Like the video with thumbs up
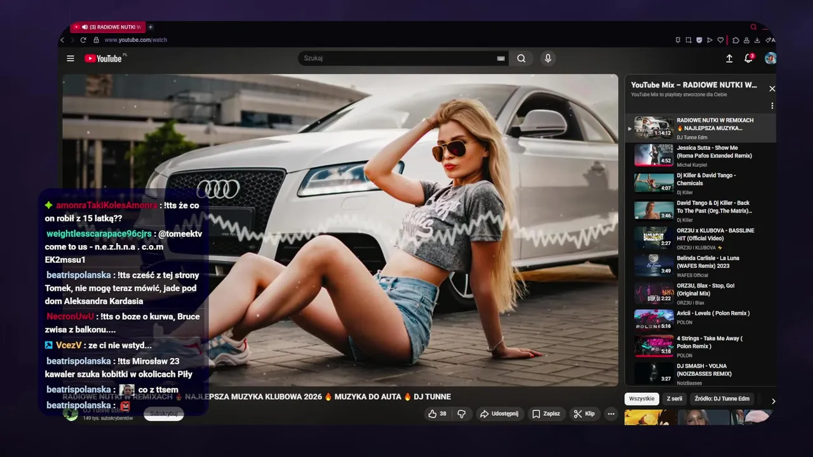The width and height of the screenshot is (813, 457). [438, 414]
